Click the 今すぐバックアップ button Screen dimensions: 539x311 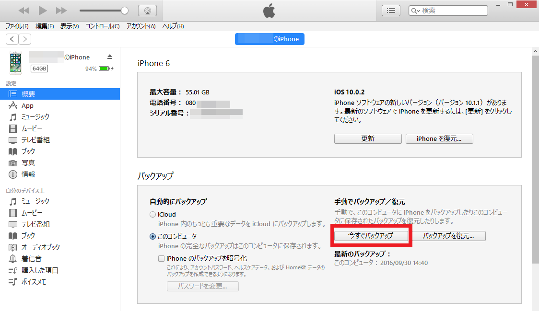pyautogui.click(x=371, y=236)
